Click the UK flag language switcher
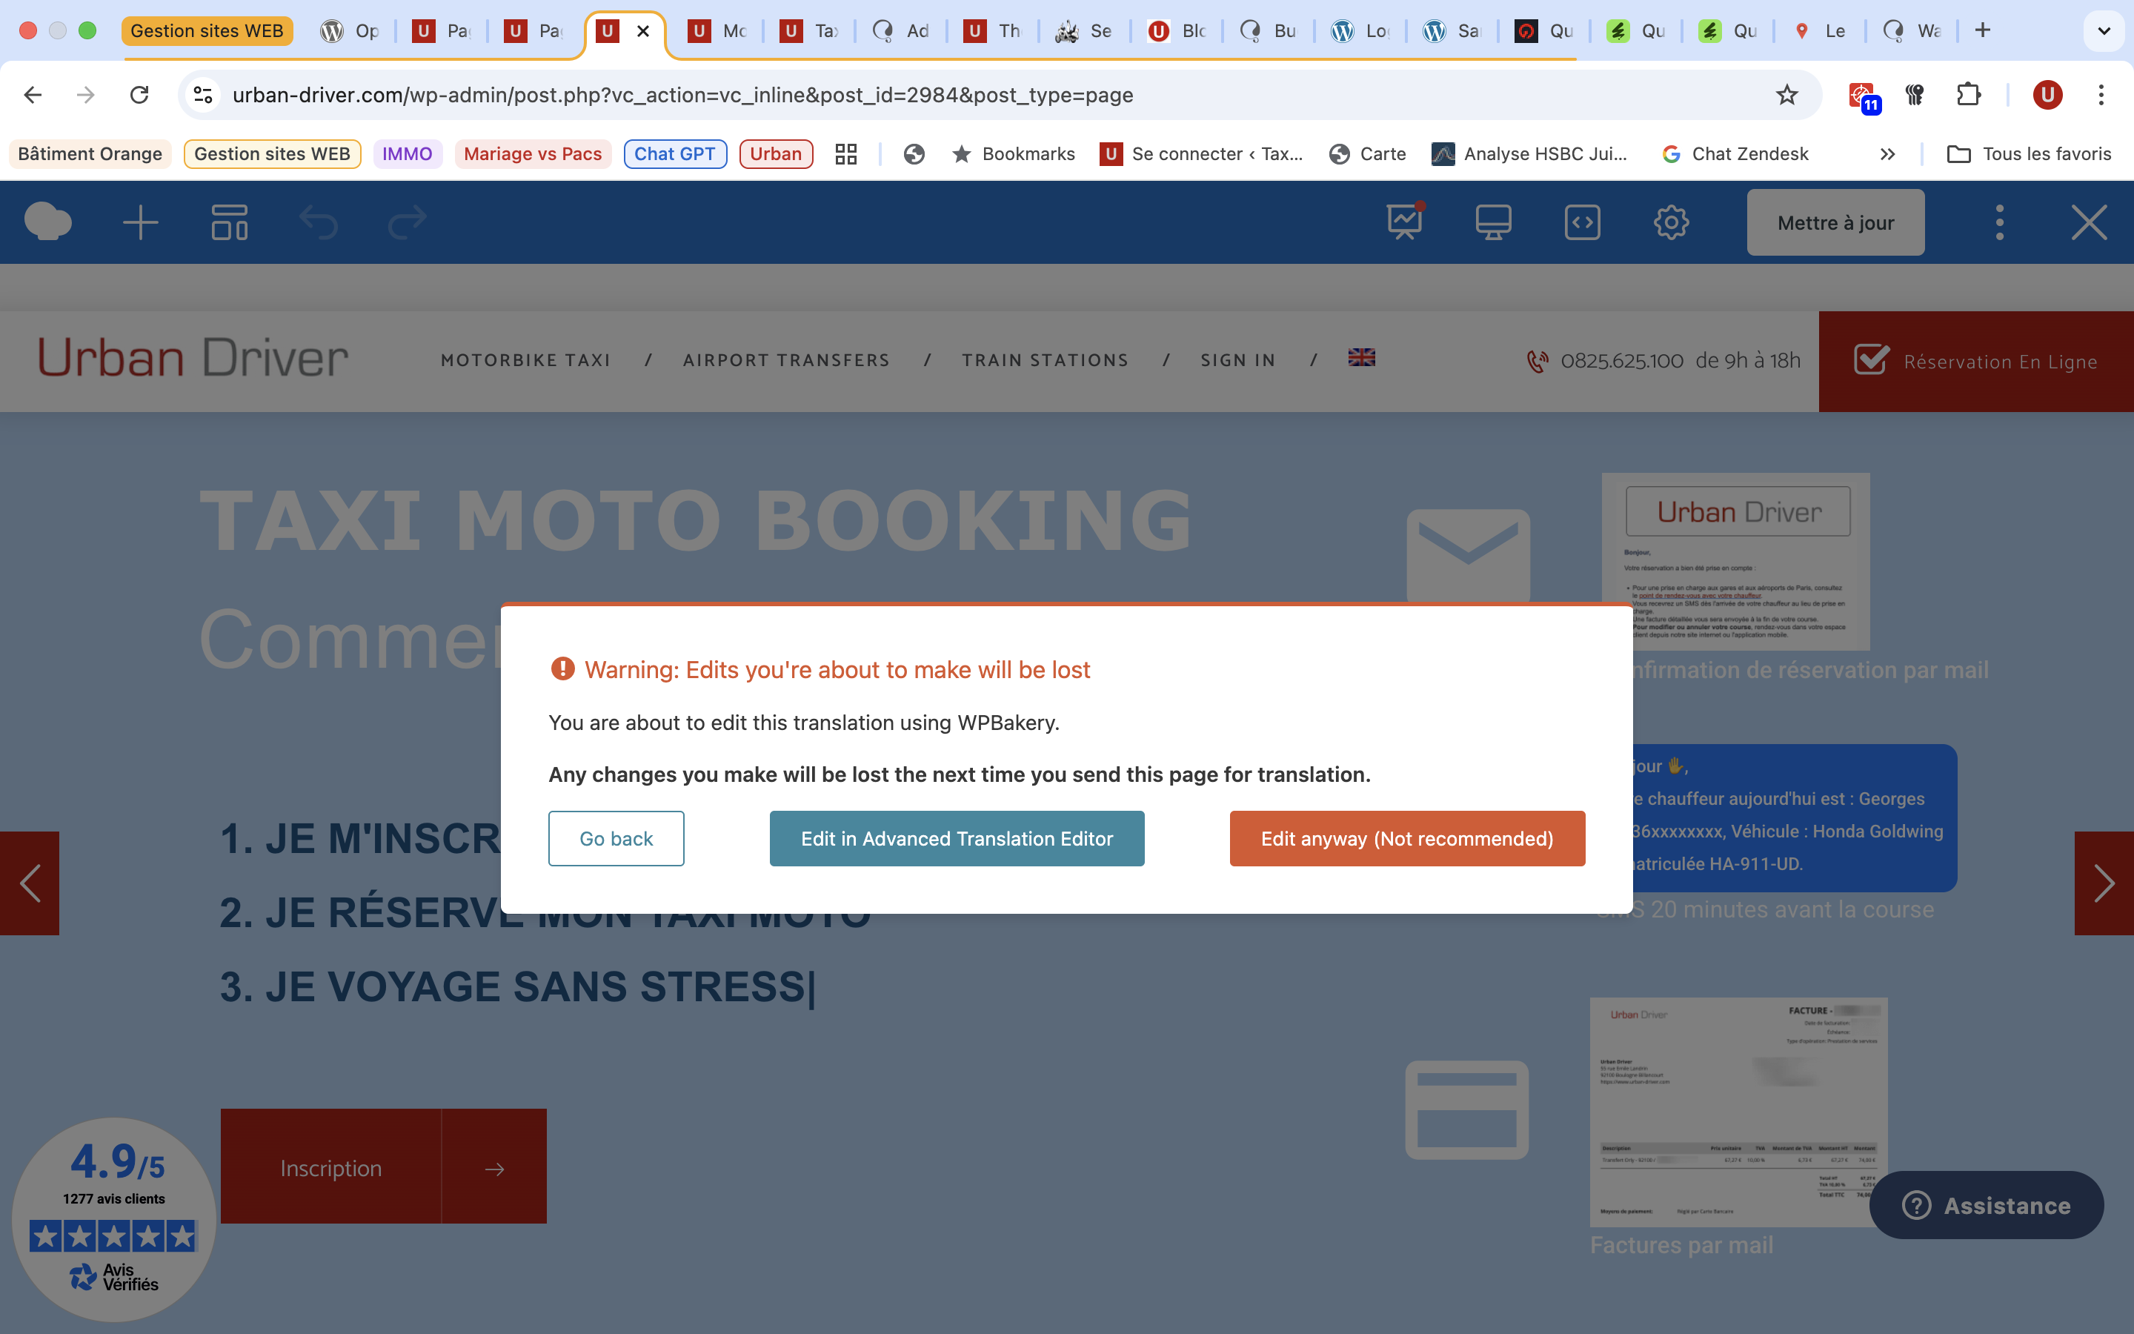2134x1334 pixels. [x=1361, y=357]
